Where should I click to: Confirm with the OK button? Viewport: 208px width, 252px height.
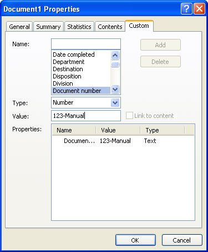pos(135,240)
